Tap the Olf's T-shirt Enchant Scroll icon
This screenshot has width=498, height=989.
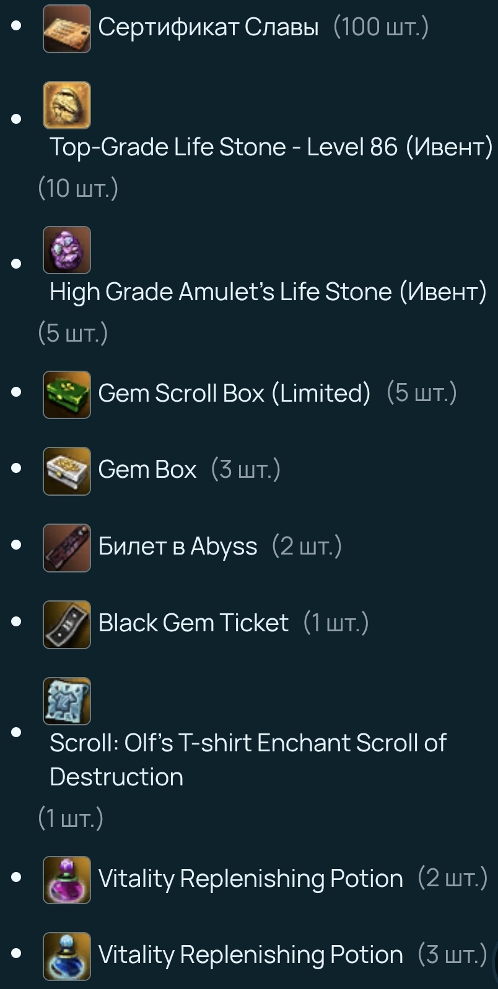[x=67, y=701]
